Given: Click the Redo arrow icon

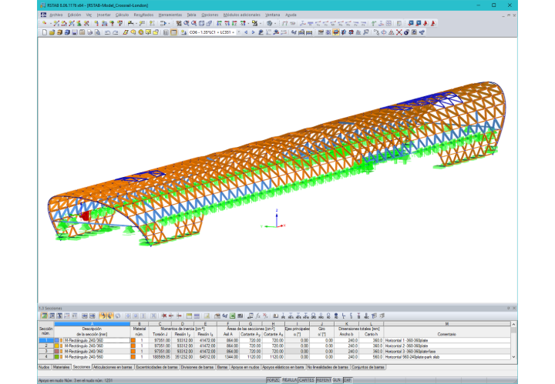Looking at the screenshot, I should pyautogui.click(x=116, y=32).
